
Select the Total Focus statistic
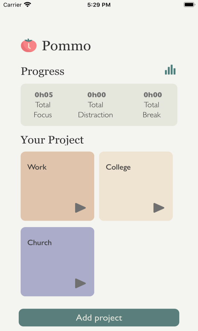click(x=43, y=105)
